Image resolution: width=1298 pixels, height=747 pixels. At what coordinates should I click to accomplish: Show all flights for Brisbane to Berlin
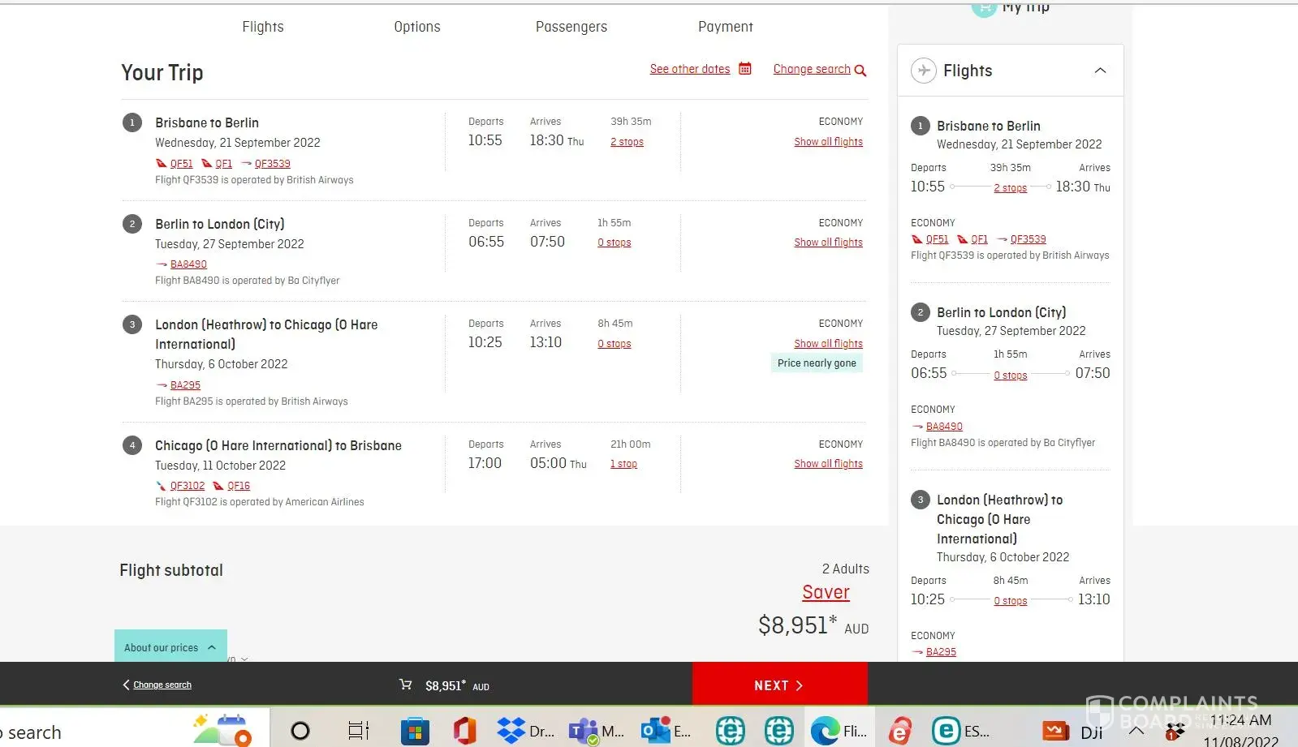pos(828,142)
